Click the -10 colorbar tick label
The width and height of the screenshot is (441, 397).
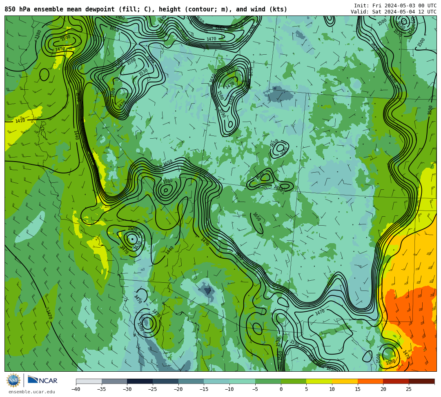(229, 389)
